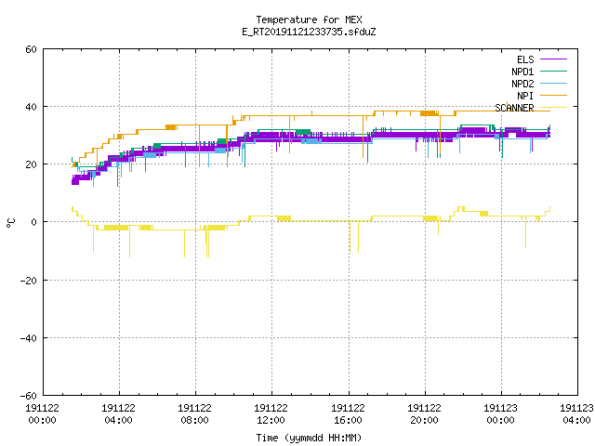The width and height of the screenshot is (595, 446).
Task: Click the y-axis tick label 40
Action: pos(31,108)
